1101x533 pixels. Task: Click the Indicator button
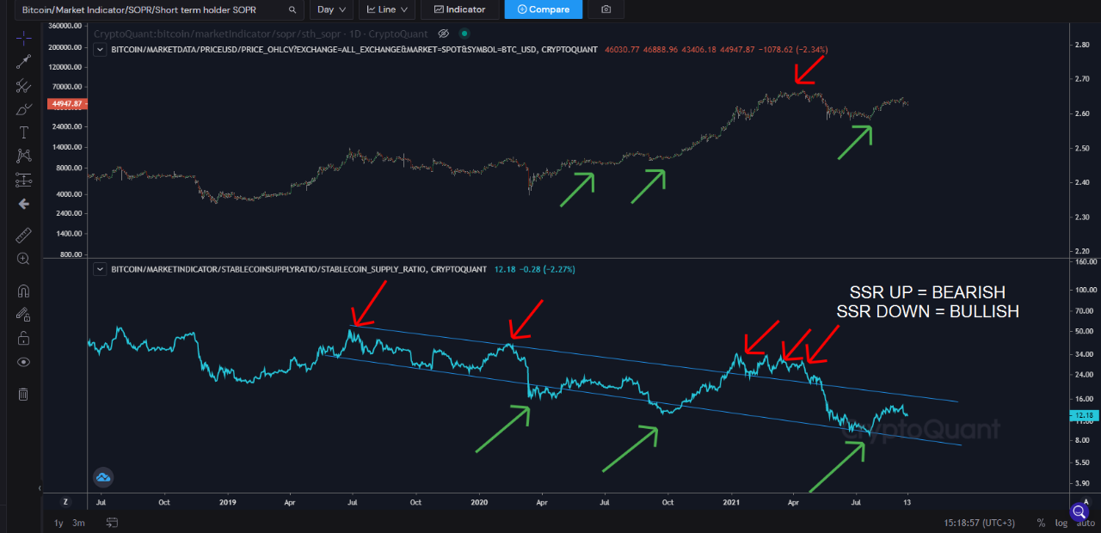pyautogui.click(x=460, y=9)
